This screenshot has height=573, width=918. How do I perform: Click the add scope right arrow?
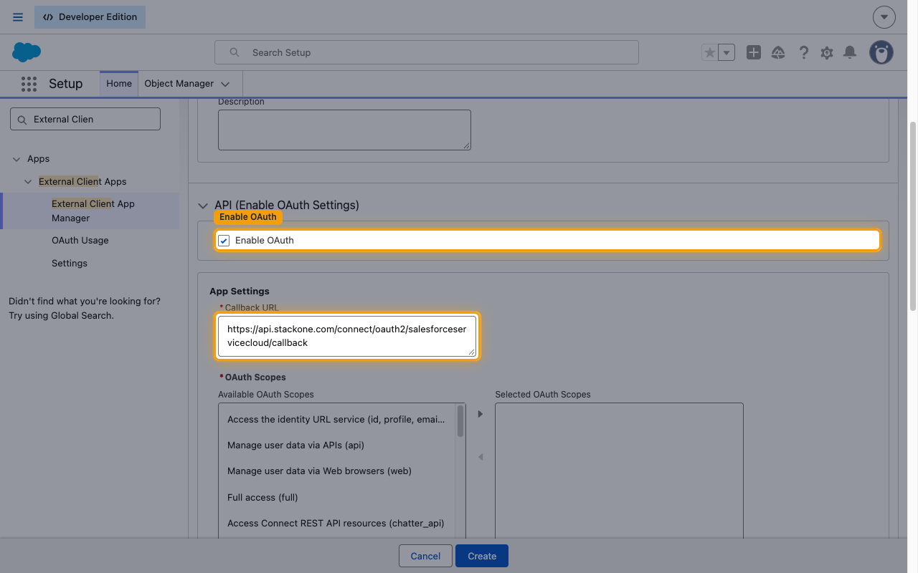coord(481,414)
